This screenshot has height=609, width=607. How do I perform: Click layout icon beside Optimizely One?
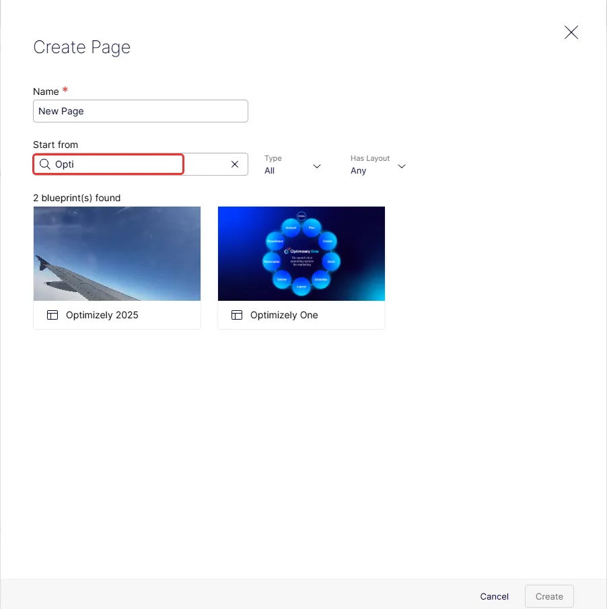point(237,315)
